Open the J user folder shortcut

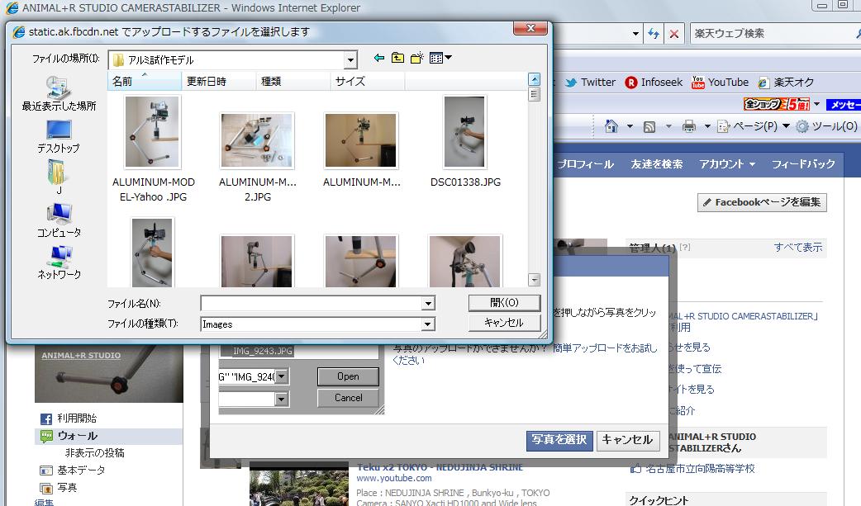pos(58,177)
